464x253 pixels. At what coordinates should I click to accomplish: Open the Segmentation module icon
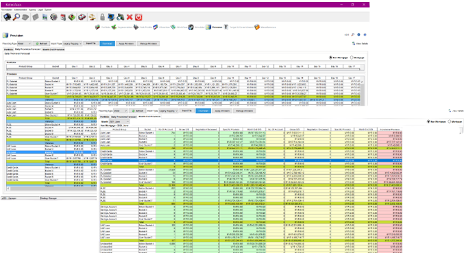tap(114, 27)
